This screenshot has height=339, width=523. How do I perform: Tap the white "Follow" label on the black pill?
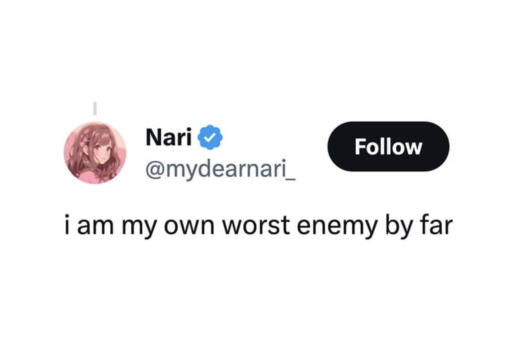(x=388, y=147)
